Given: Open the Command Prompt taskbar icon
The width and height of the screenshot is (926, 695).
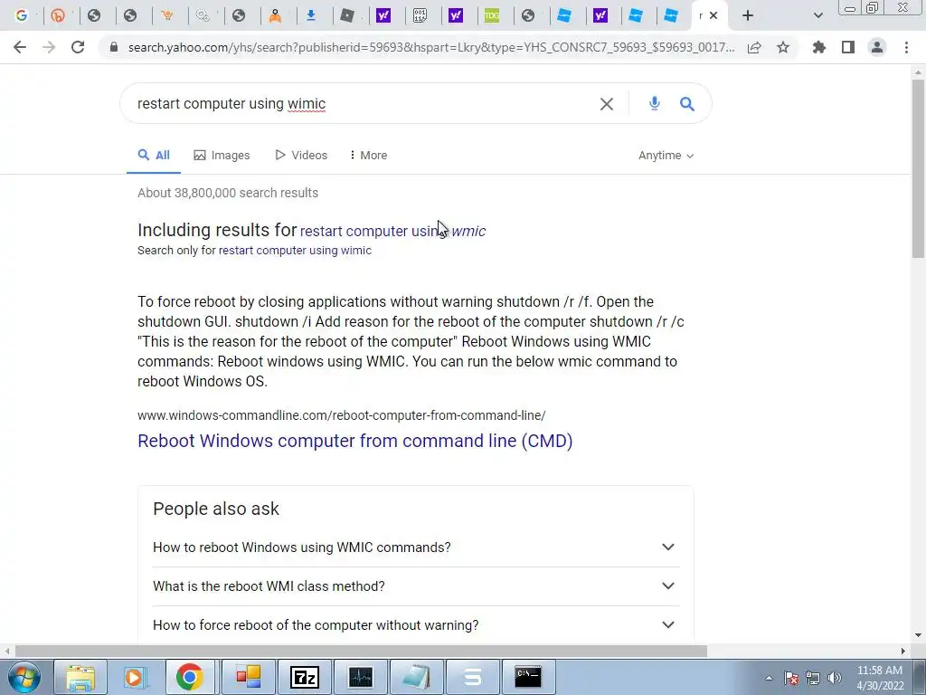Looking at the screenshot, I should coord(528,677).
